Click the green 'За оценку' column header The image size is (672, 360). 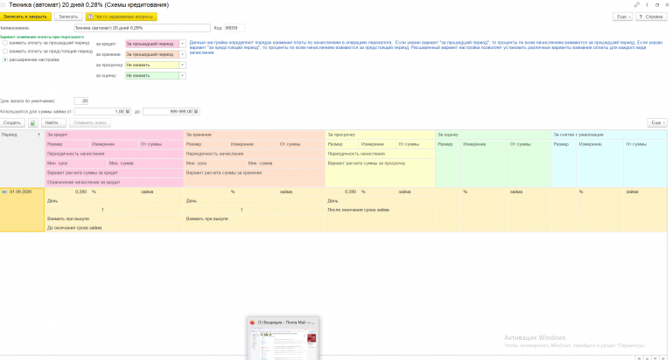coord(493,135)
